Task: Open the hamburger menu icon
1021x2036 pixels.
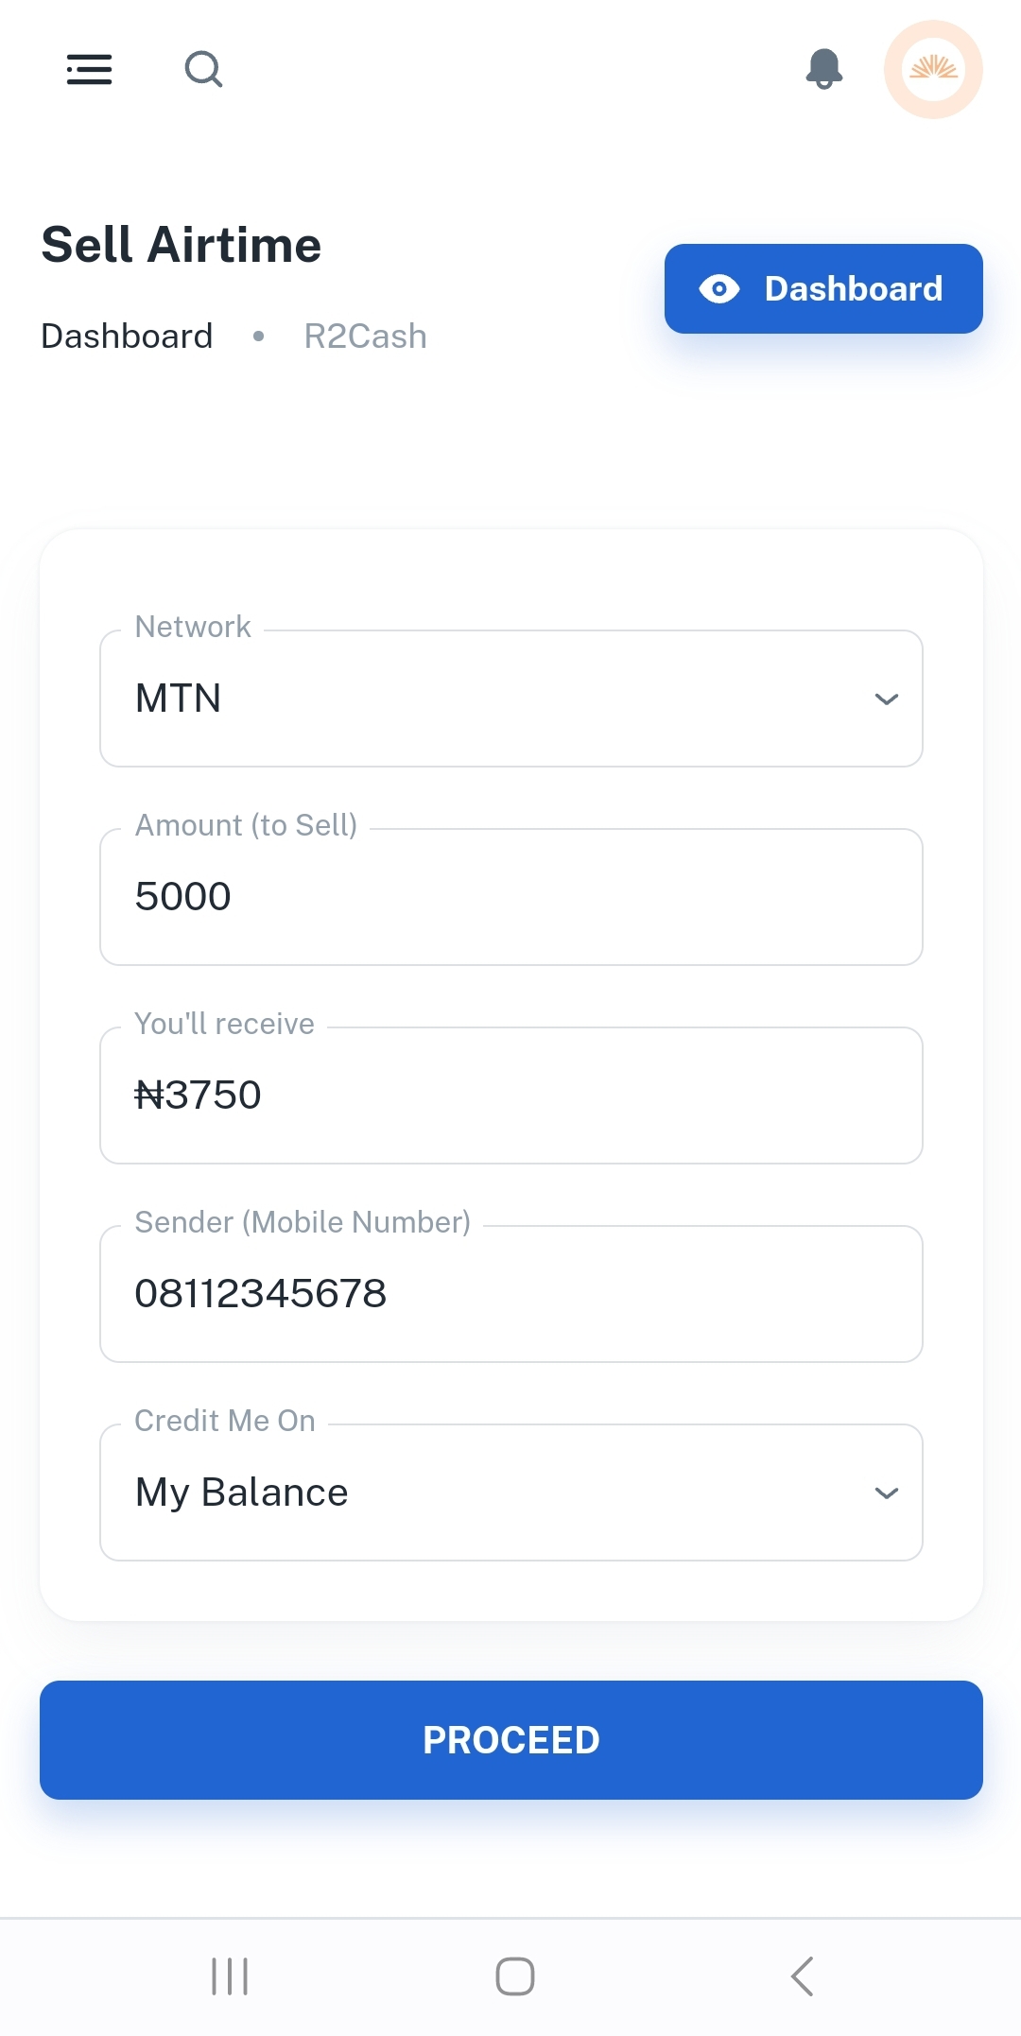Action: pos(90,69)
